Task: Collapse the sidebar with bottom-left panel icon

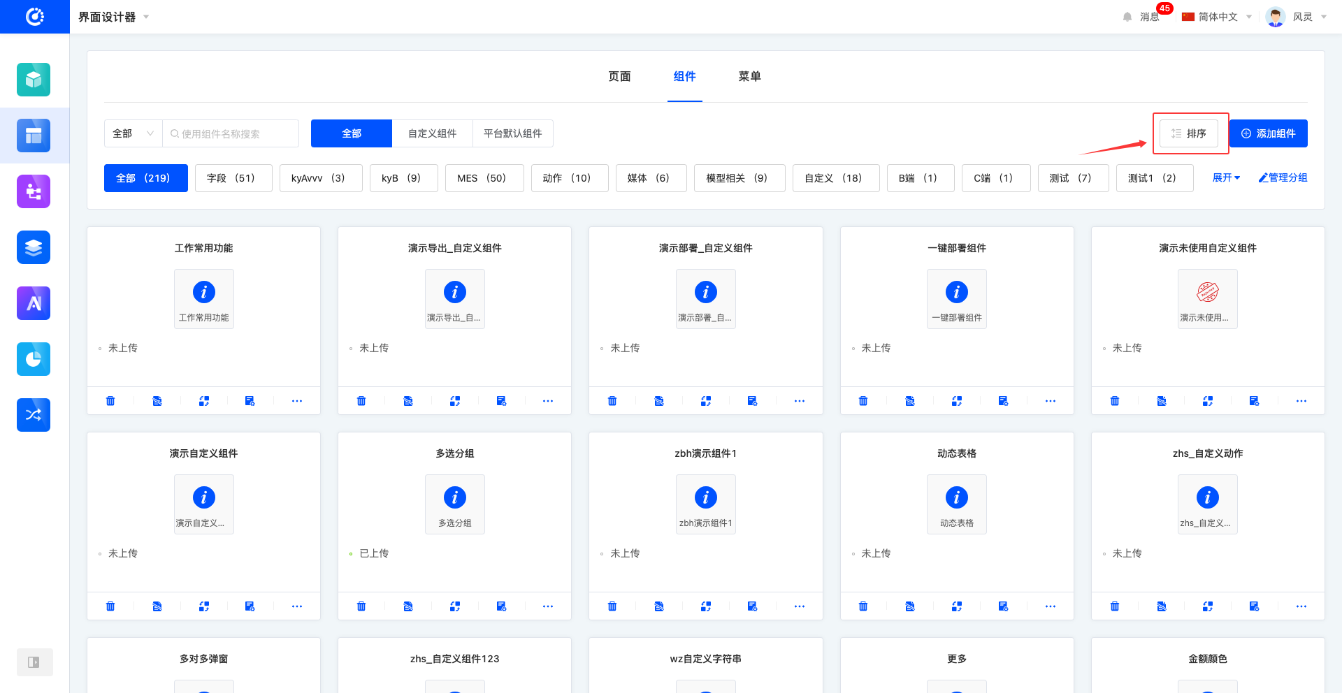Action: tap(34, 662)
